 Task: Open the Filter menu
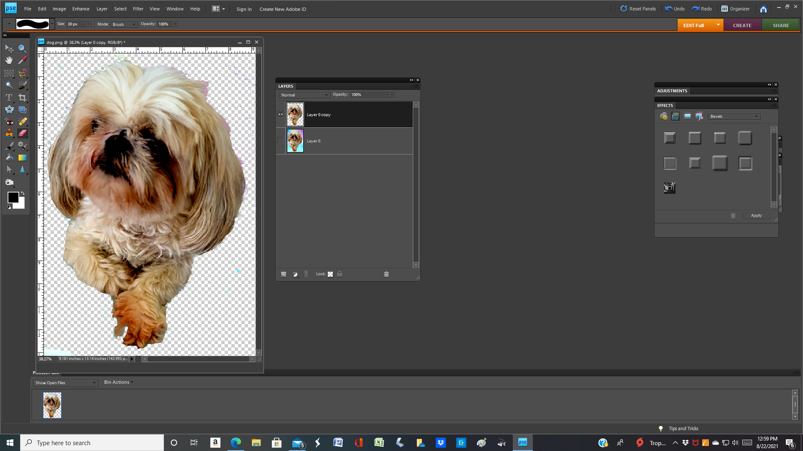point(138,8)
